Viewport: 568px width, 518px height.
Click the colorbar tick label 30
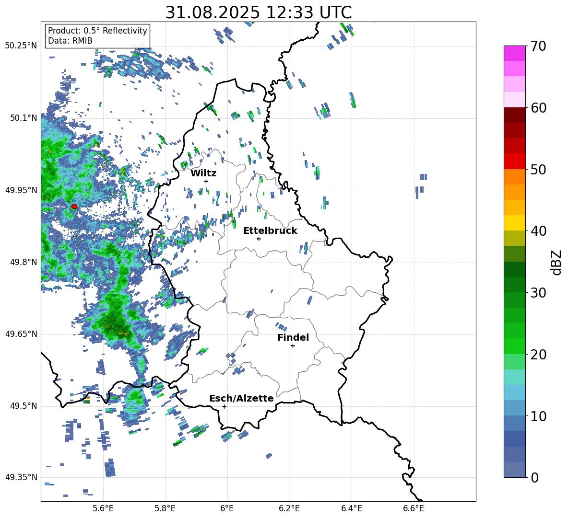[x=538, y=293]
